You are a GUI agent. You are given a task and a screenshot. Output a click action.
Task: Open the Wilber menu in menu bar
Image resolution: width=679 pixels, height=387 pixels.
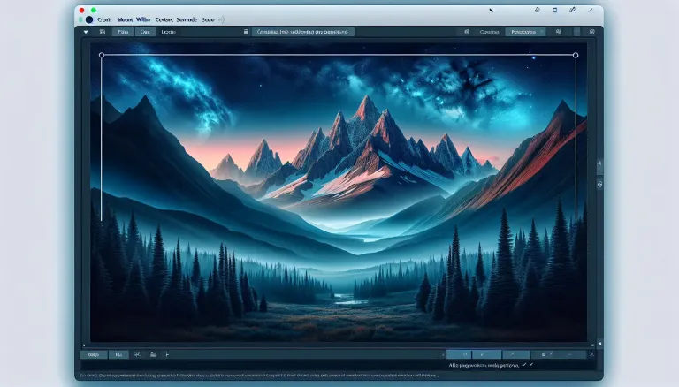143,18
